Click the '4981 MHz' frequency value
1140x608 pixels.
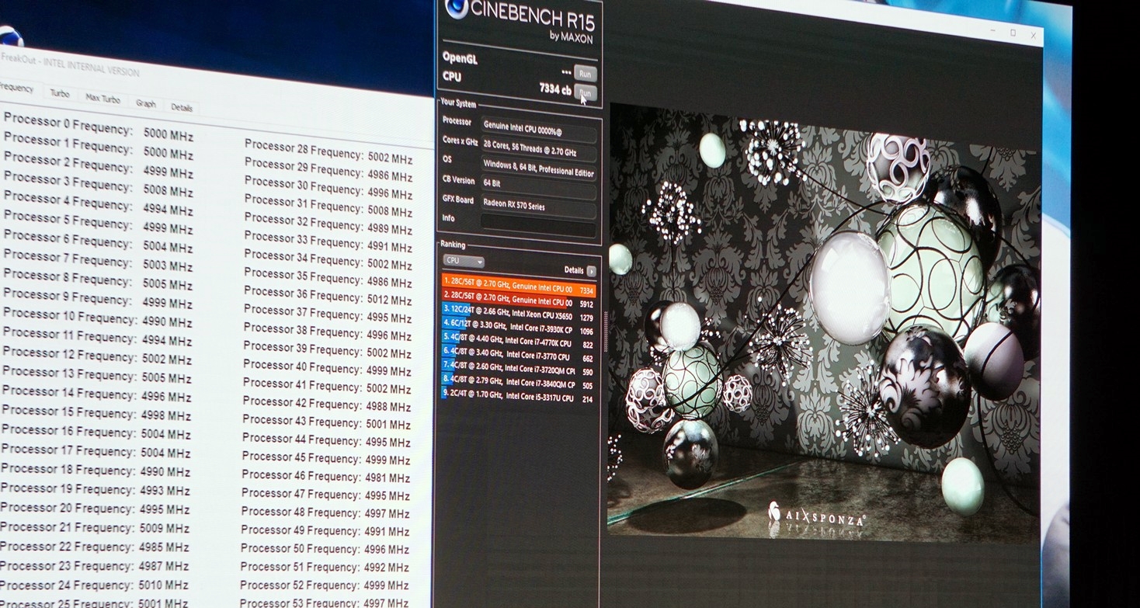(x=388, y=478)
